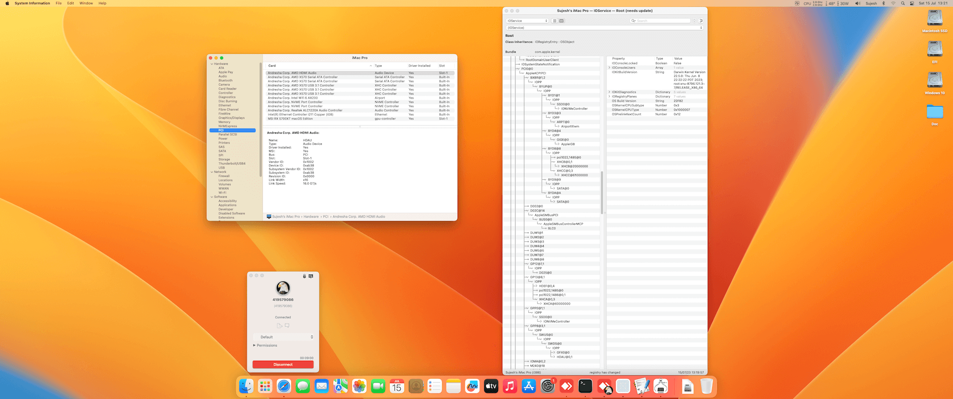The height and width of the screenshot is (399, 953).
Task: Open Maps from the Dock
Action: click(x=340, y=386)
